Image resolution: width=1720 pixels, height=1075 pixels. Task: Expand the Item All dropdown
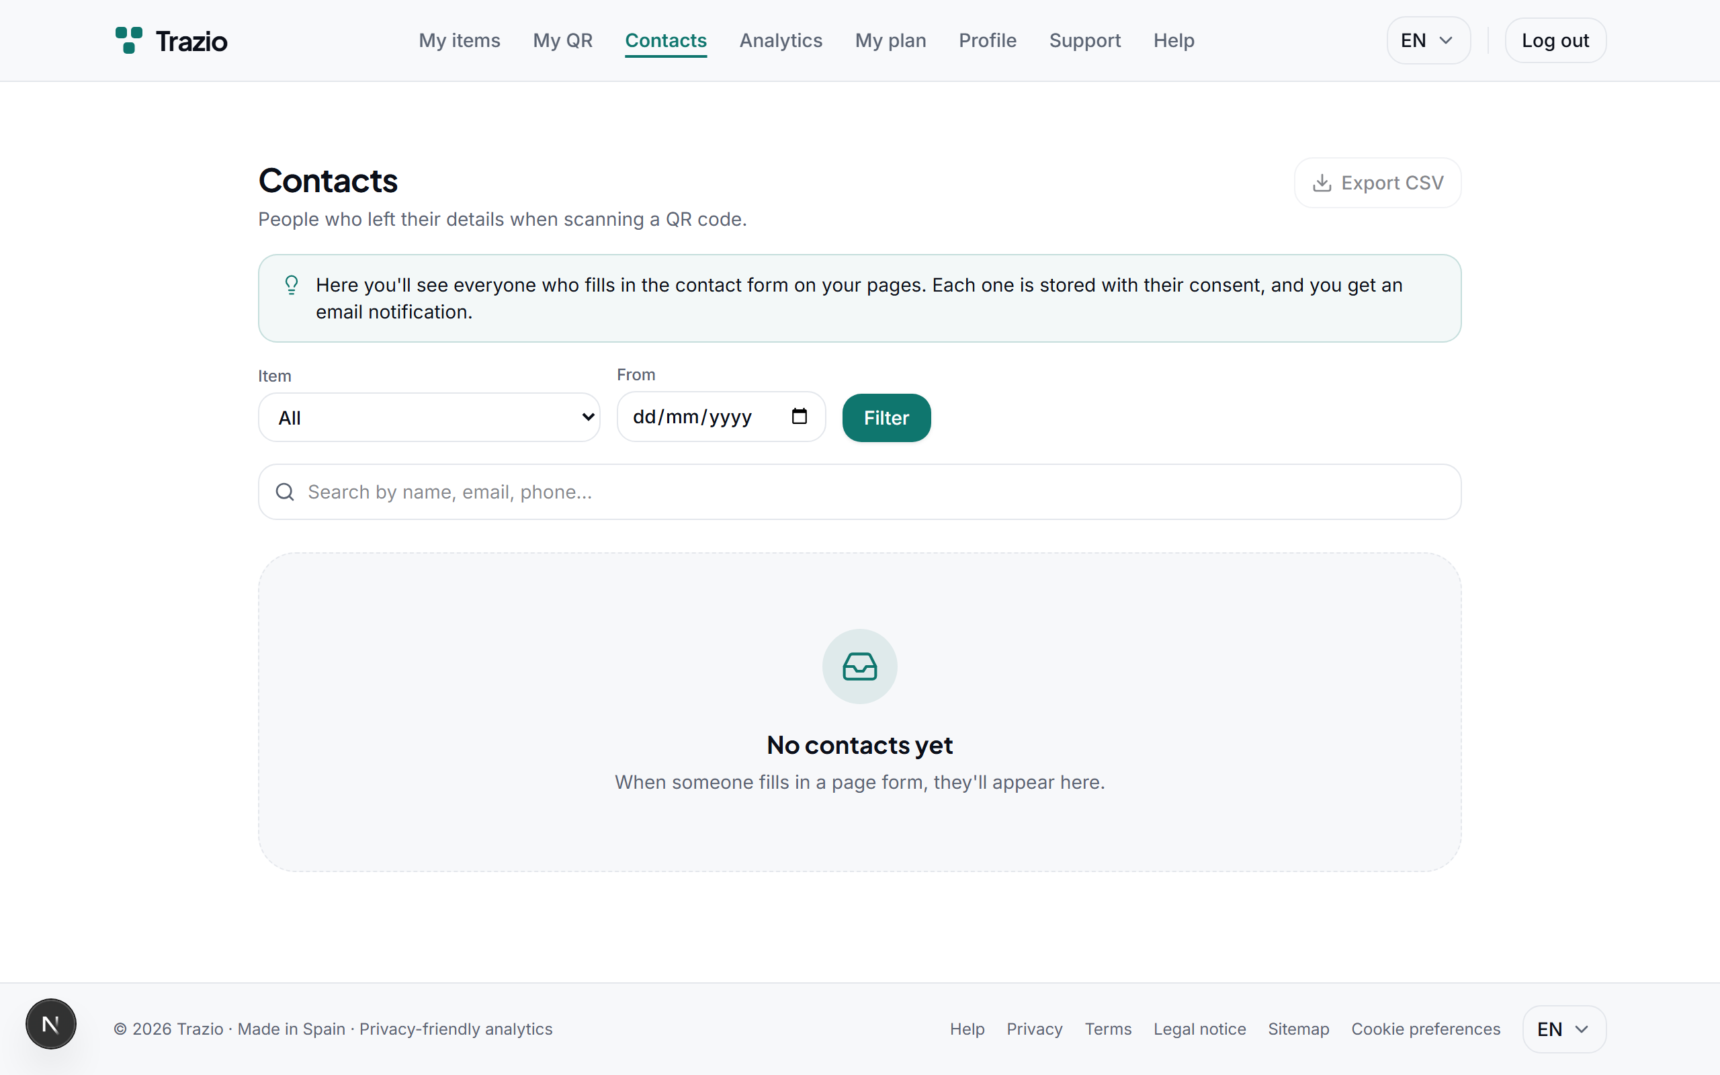(x=429, y=417)
